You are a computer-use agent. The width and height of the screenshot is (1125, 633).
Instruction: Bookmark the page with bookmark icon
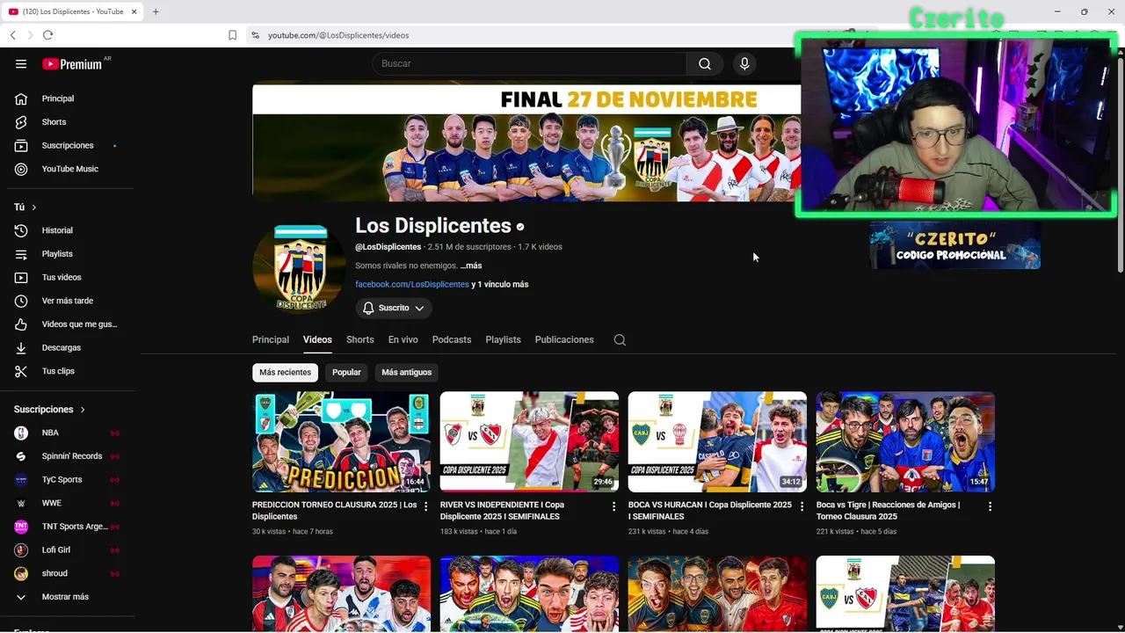[232, 35]
